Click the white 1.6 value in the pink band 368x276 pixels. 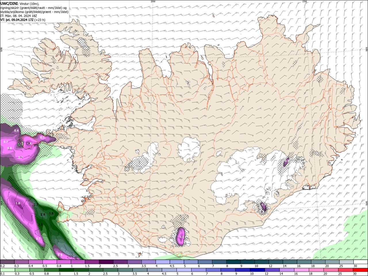point(18,203)
